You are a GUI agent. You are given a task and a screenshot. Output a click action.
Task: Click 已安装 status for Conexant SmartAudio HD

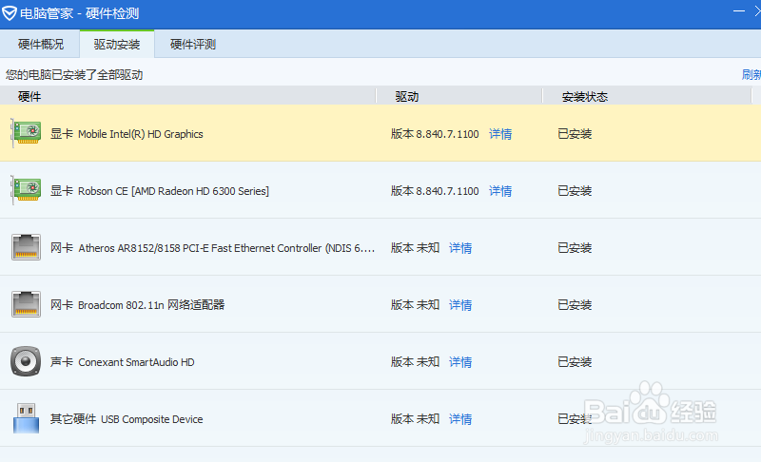(575, 362)
